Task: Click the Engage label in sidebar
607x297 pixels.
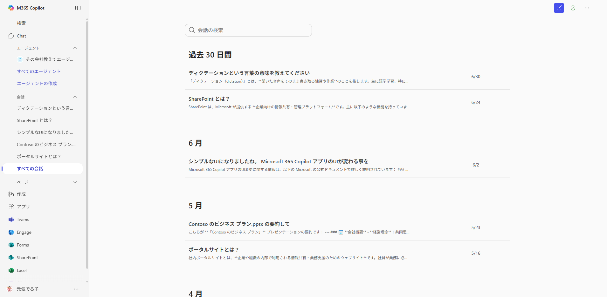Action: (24, 232)
